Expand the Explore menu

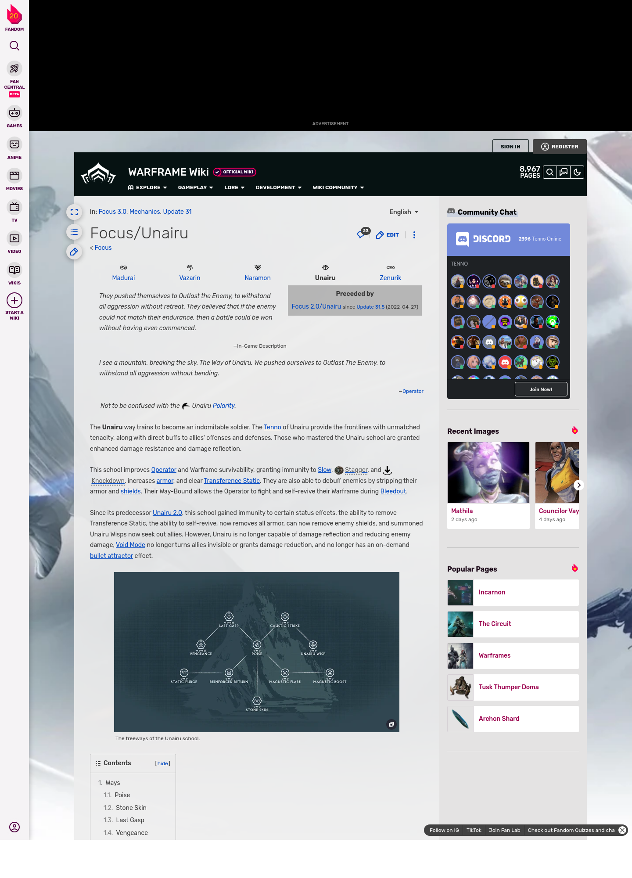pos(147,187)
